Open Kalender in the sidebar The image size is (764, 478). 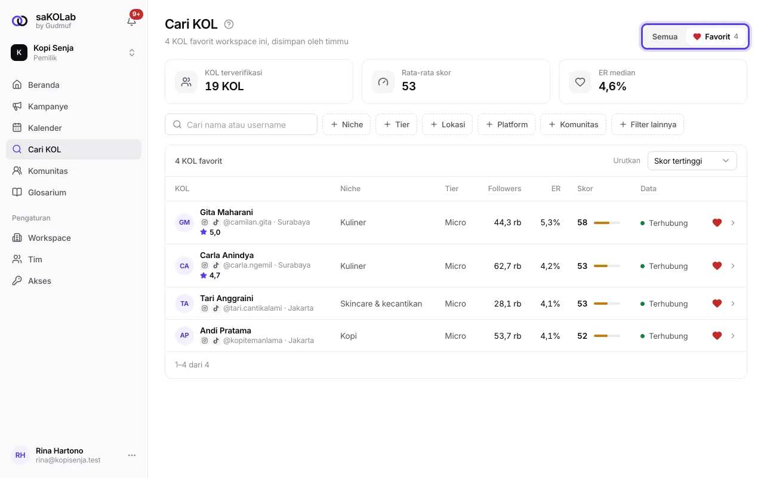(x=73, y=128)
